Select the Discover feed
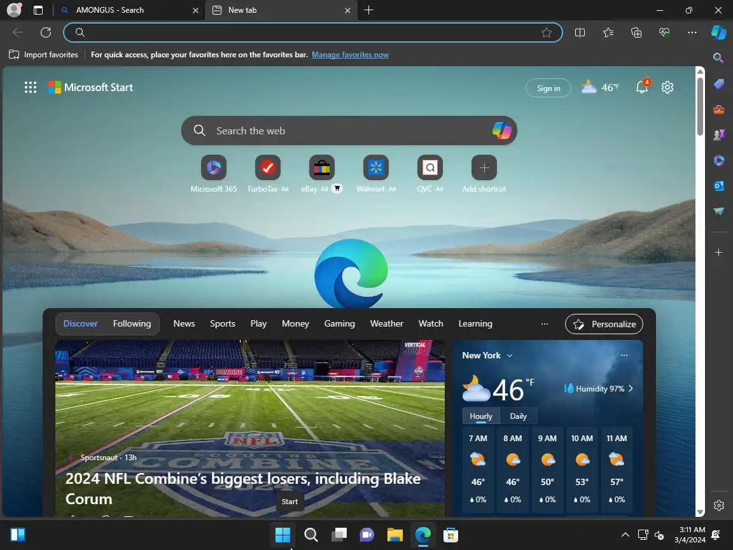 click(80, 323)
